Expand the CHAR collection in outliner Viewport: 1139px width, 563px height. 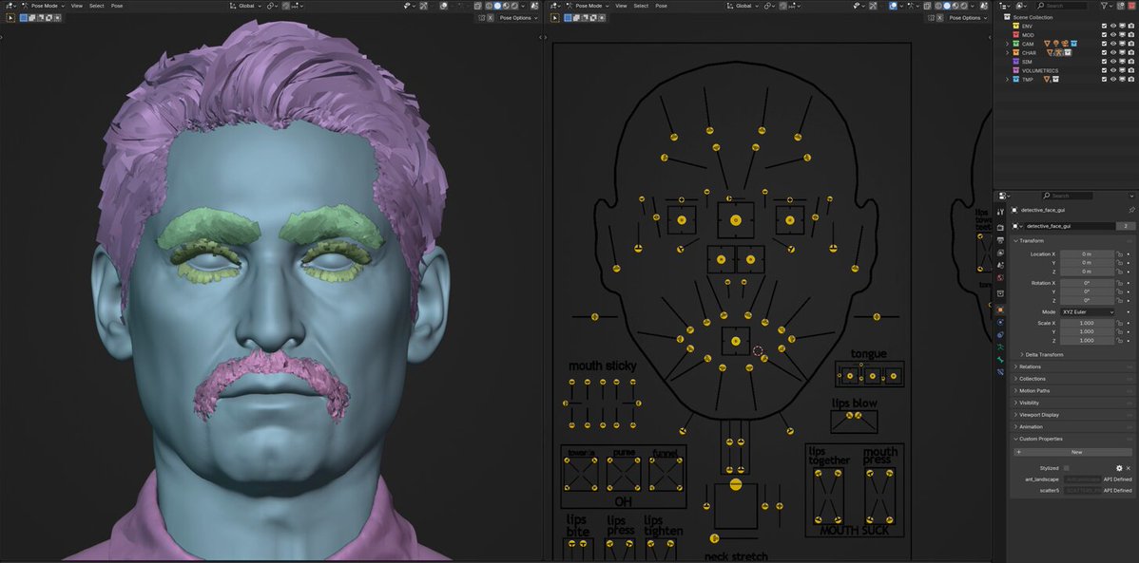[1007, 53]
